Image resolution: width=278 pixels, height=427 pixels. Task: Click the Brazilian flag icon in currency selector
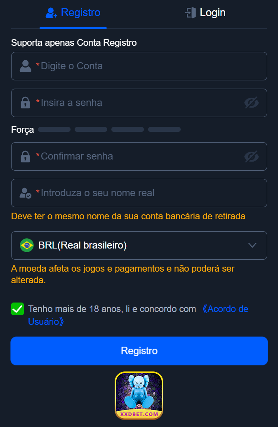(x=26, y=245)
